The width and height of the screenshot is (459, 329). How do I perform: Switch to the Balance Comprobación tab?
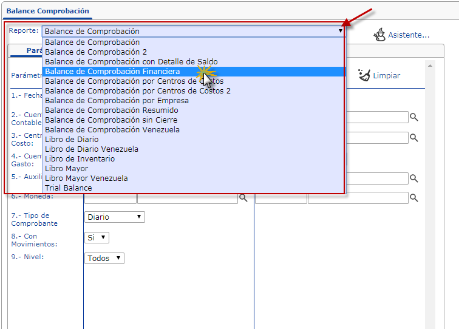pos(47,11)
